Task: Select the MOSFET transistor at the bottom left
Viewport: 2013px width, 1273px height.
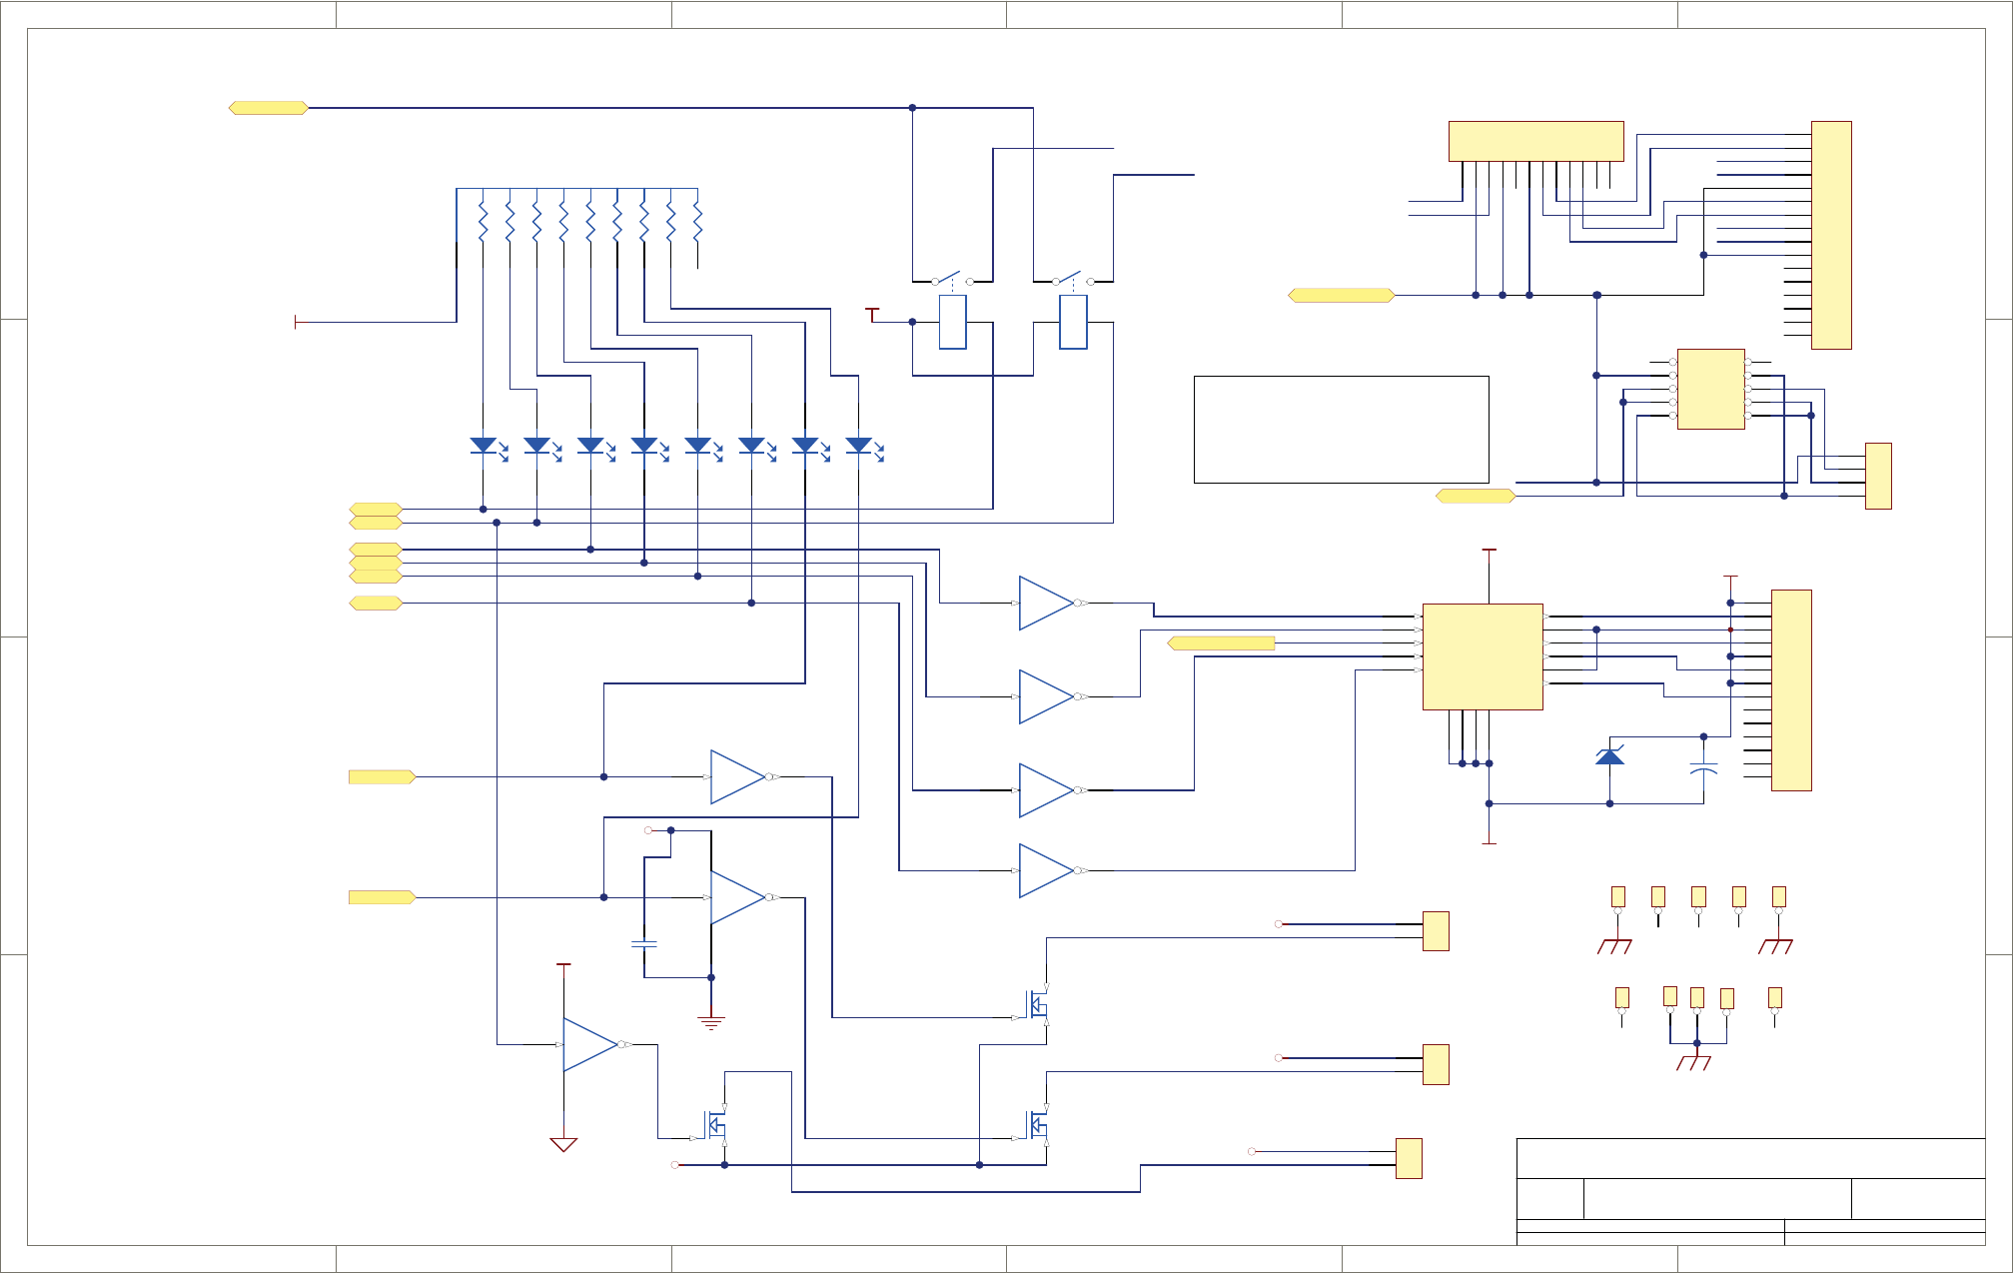Action: (x=713, y=1124)
